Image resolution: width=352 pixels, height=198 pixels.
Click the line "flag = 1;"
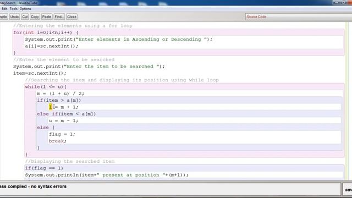pos(62,134)
